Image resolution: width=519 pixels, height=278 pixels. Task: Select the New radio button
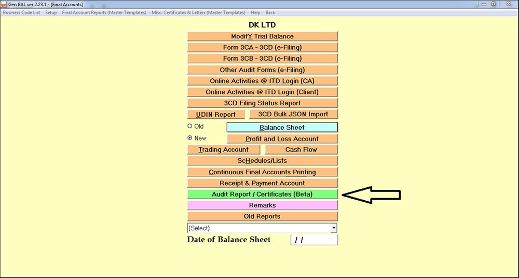pos(190,138)
